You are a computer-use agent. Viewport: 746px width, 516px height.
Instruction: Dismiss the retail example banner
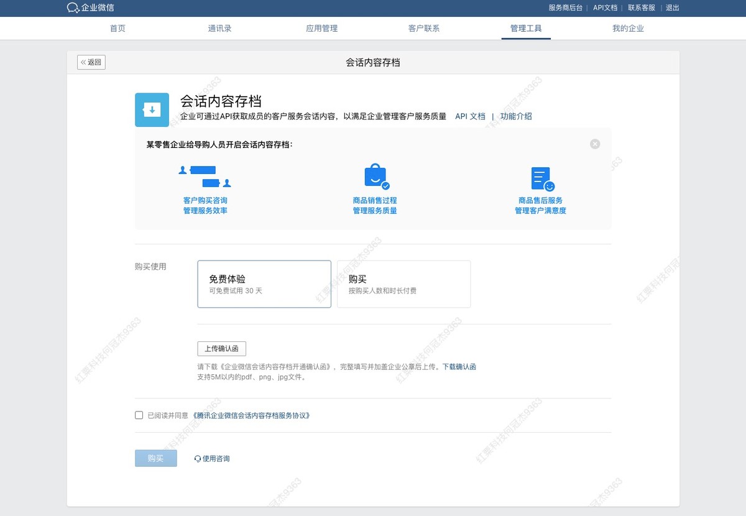594,144
